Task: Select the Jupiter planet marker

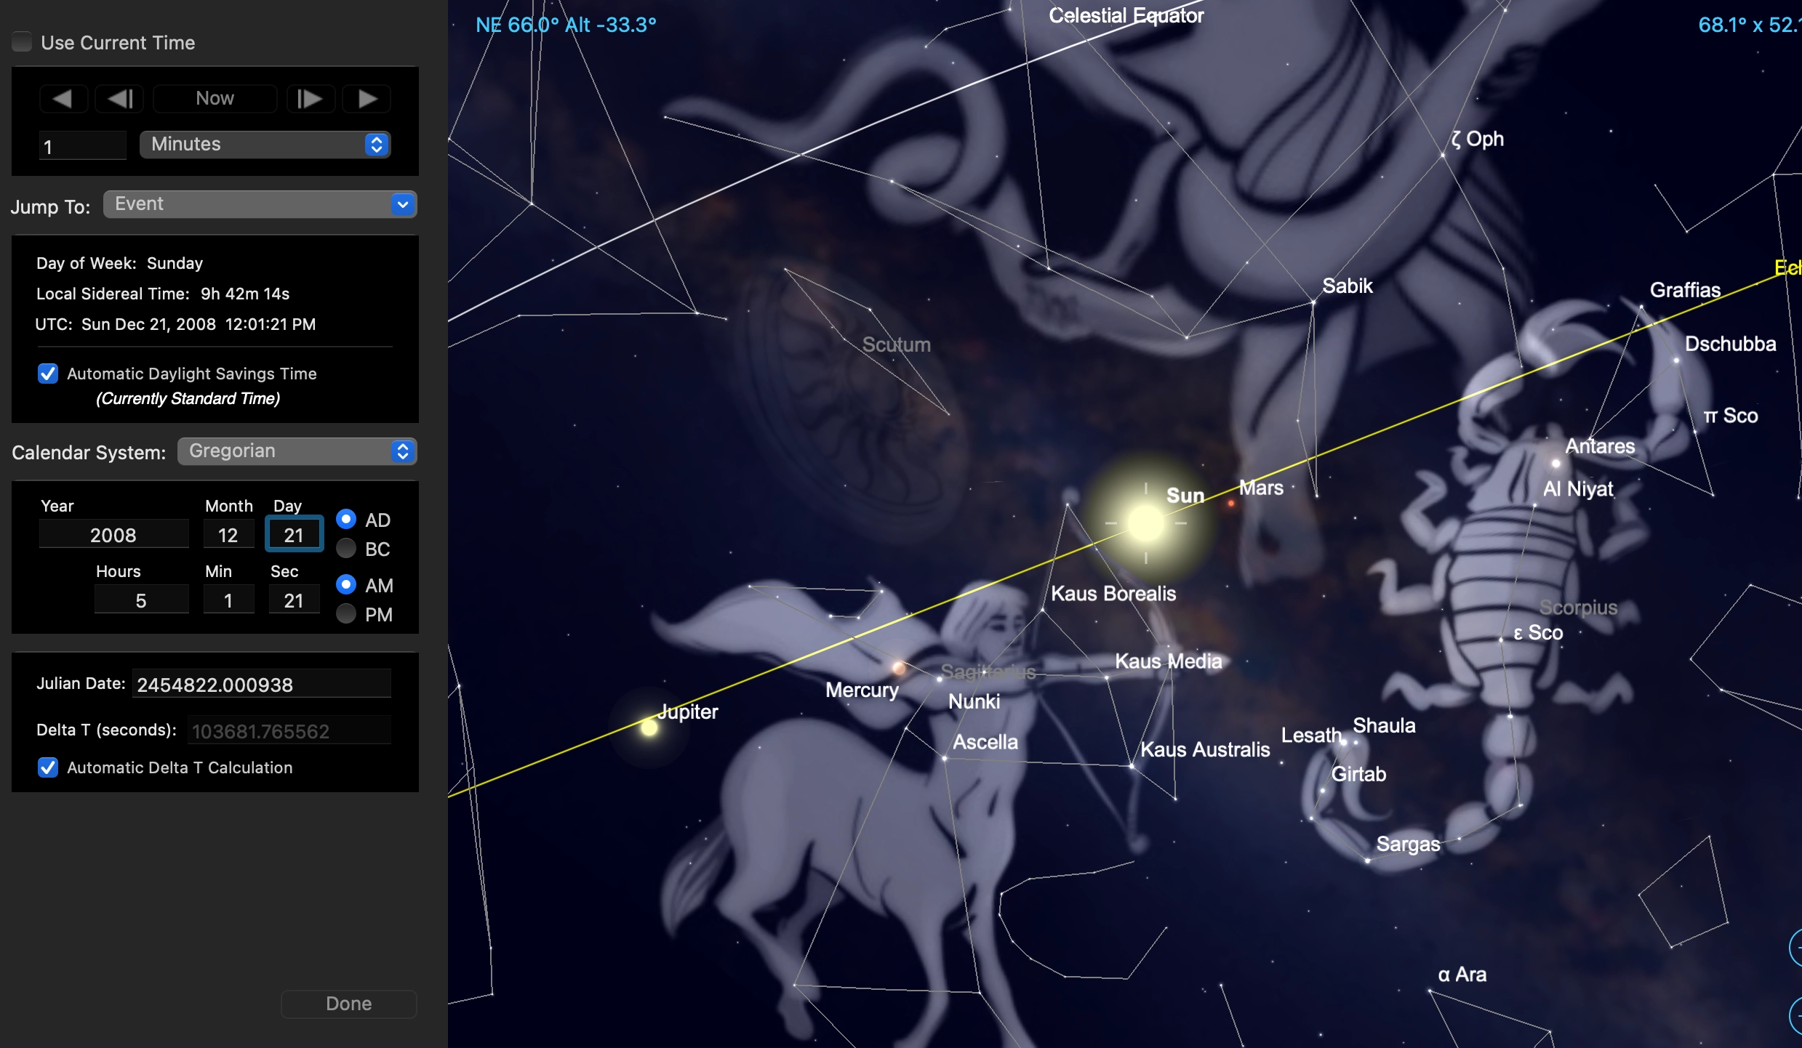Action: (649, 727)
